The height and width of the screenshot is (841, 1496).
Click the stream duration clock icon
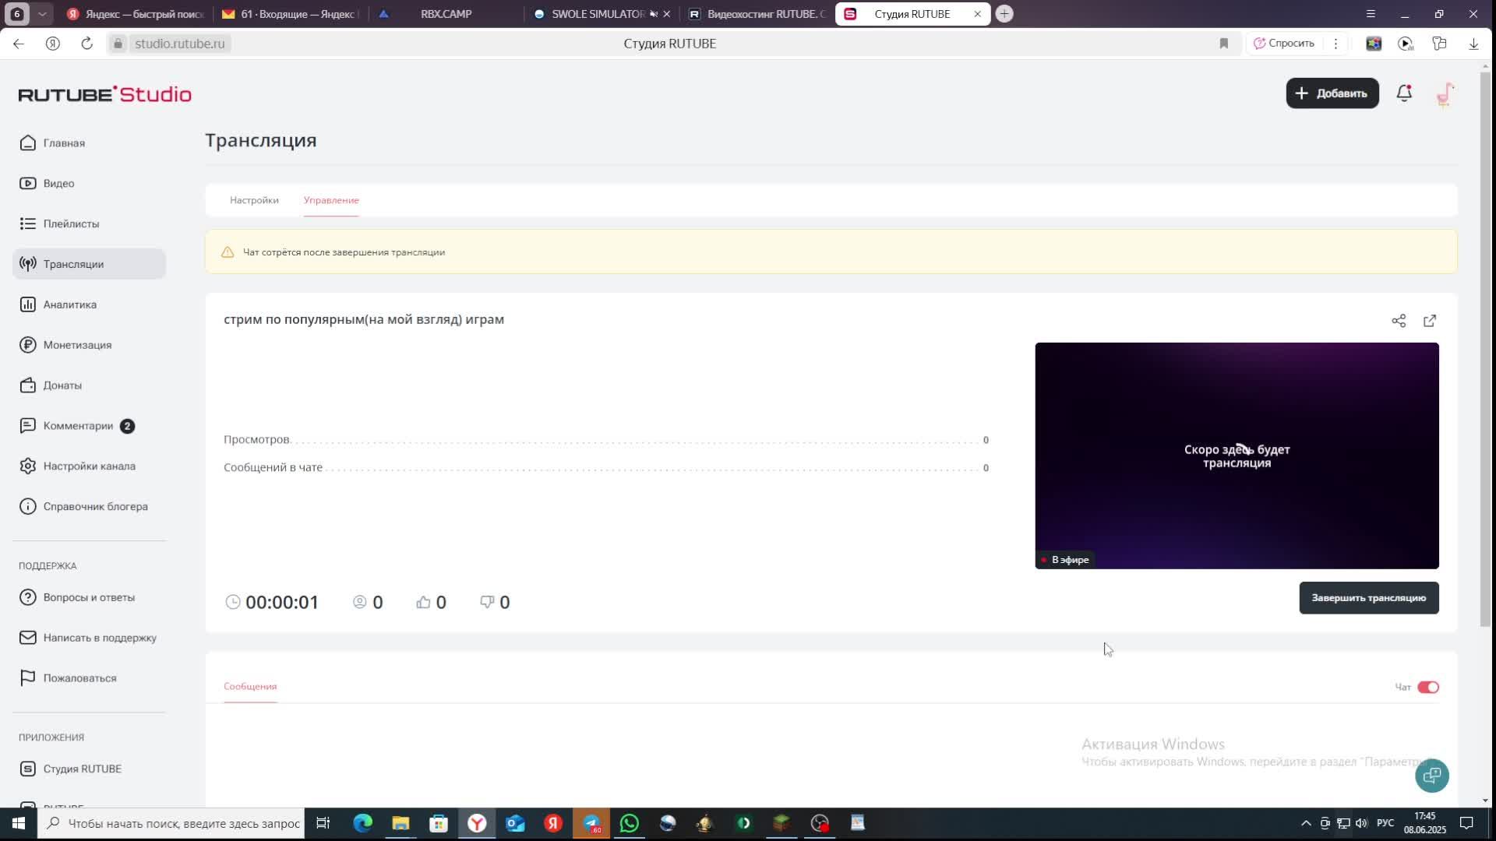click(232, 602)
